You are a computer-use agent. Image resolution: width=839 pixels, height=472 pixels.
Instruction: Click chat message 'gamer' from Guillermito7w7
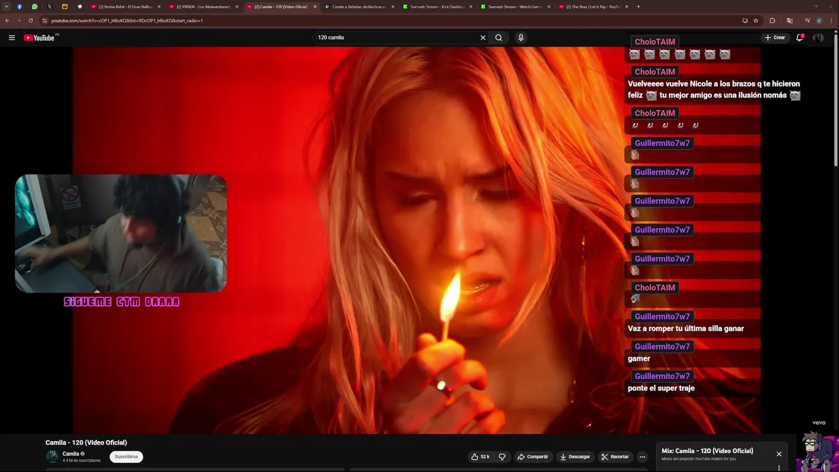[x=639, y=359]
